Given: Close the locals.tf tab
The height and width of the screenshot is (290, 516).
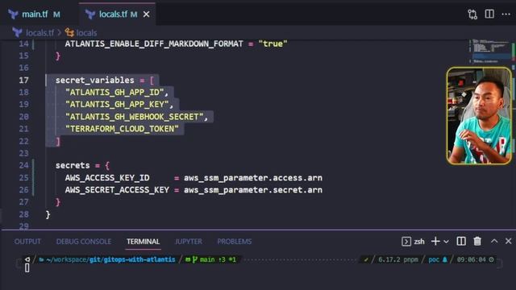Looking at the screenshot, I should pyautogui.click(x=147, y=14).
